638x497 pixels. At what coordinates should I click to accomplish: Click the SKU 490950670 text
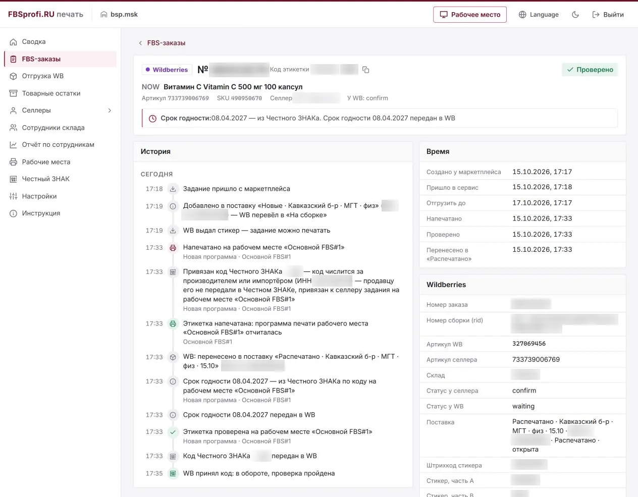pyautogui.click(x=239, y=98)
